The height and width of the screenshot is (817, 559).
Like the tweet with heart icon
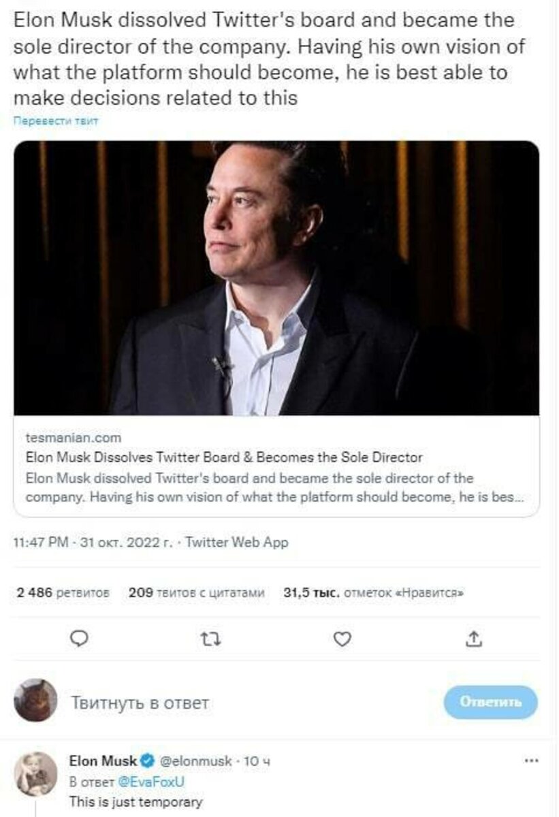coord(344,639)
